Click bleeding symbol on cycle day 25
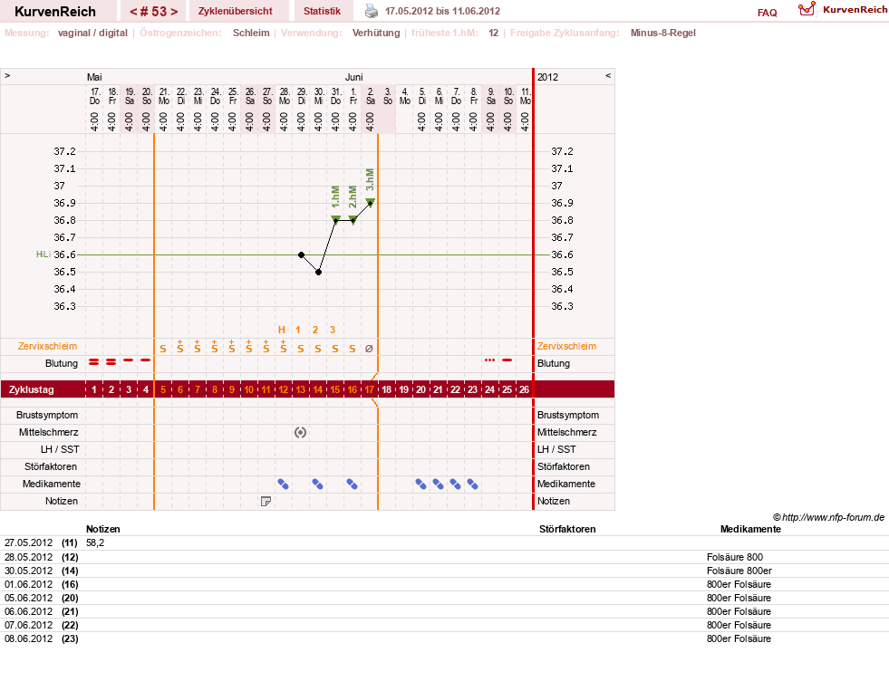This screenshot has width=889, height=691. (507, 360)
